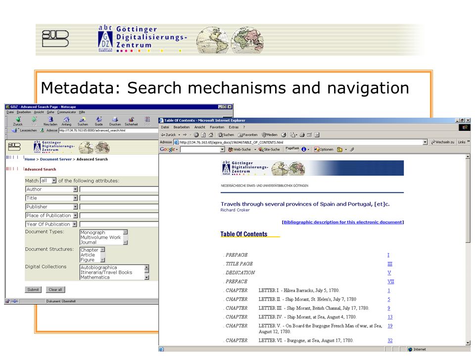
Task: Click Wechseln zu go button
Action: pos(442,142)
